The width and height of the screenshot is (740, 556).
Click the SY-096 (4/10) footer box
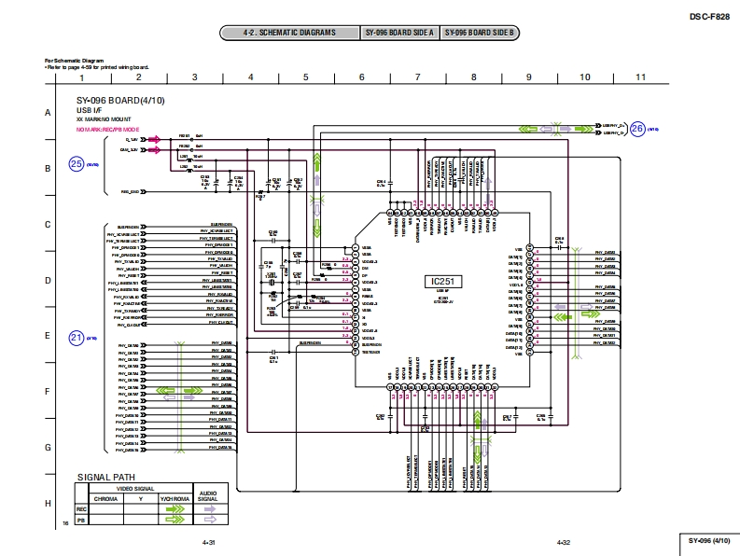point(710,541)
